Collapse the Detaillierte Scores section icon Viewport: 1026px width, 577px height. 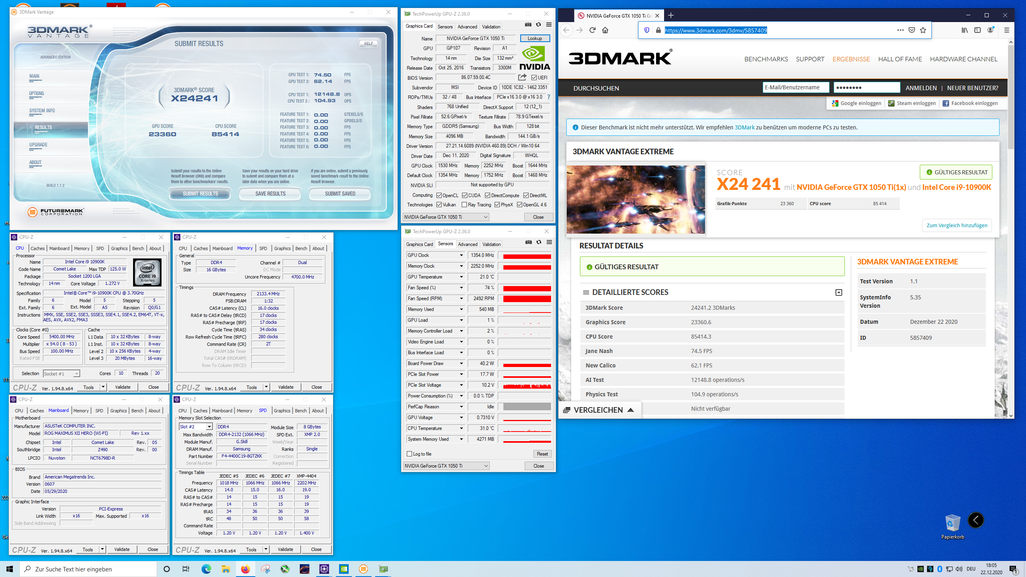click(838, 293)
